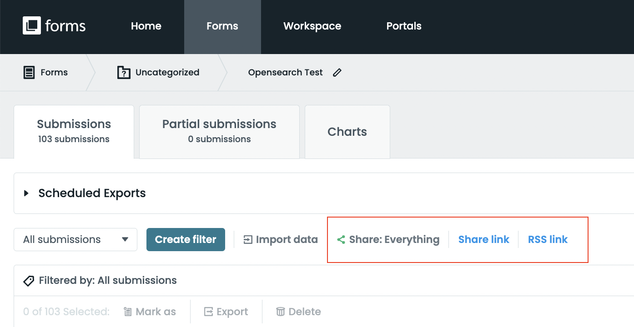Click the pencil icon beside Opensearch Test
This screenshot has width=634, height=327.
click(337, 73)
